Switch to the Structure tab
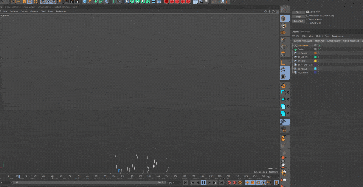 [306, 32]
